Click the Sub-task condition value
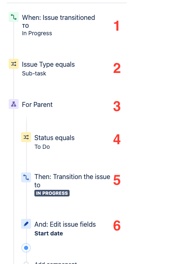Viewport: 176px width, 264px height. [34, 73]
